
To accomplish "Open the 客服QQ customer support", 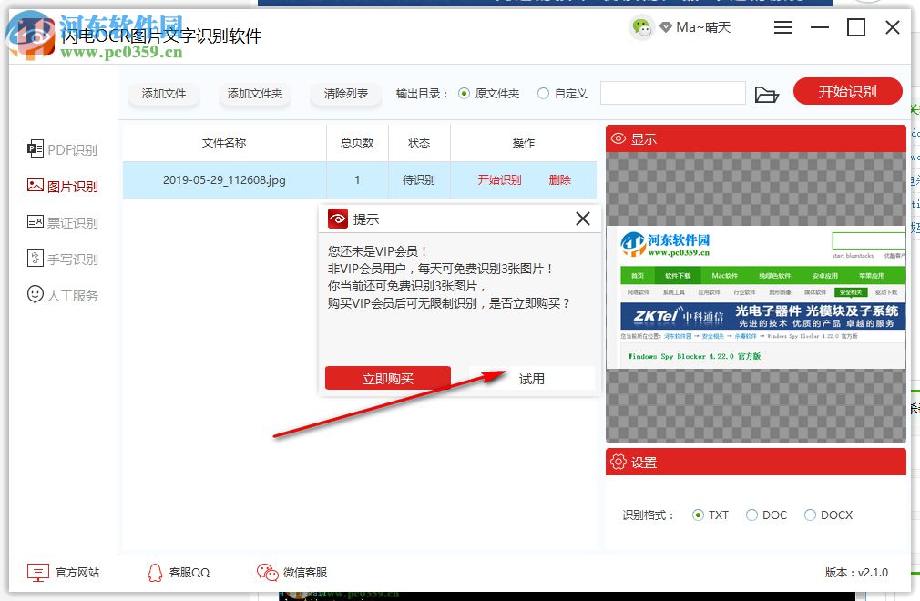I will [x=179, y=572].
